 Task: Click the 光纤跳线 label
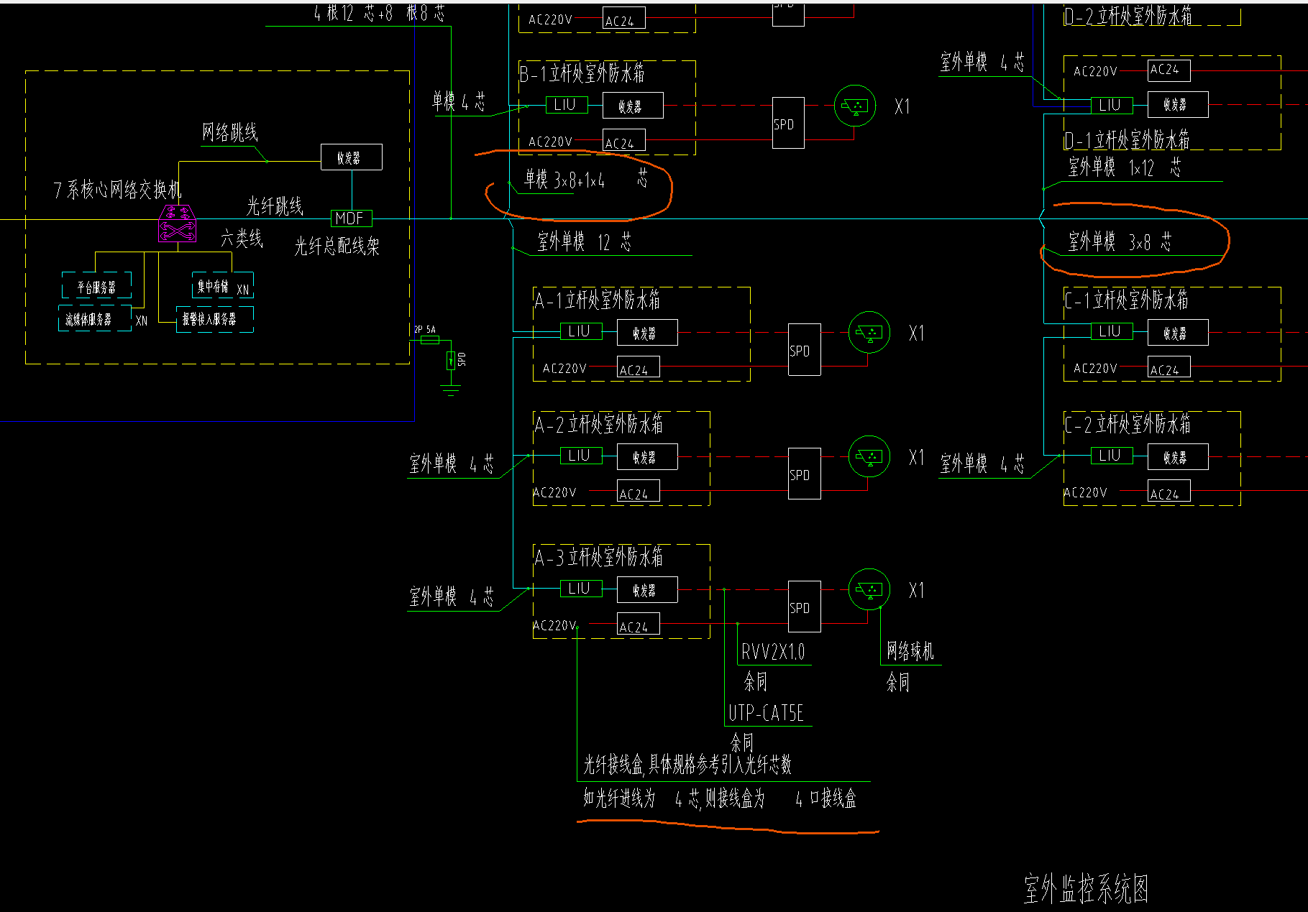click(275, 206)
